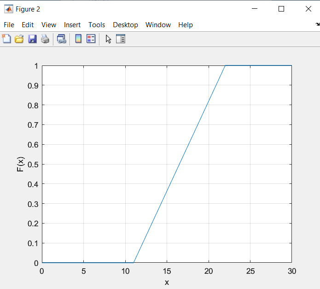Image resolution: width=320 pixels, height=289 pixels.
Task: Print the figure with the printer icon
Action: pos(45,39)
